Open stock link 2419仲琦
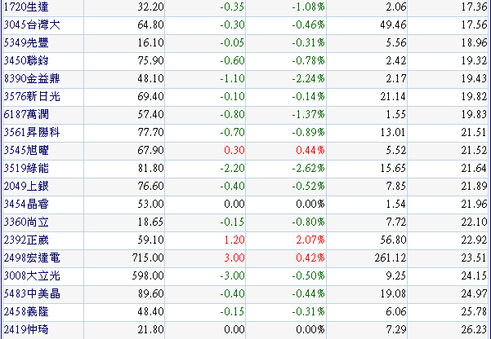Image resolution: width=491 pixels, height=339 pixels. [26, 329]
